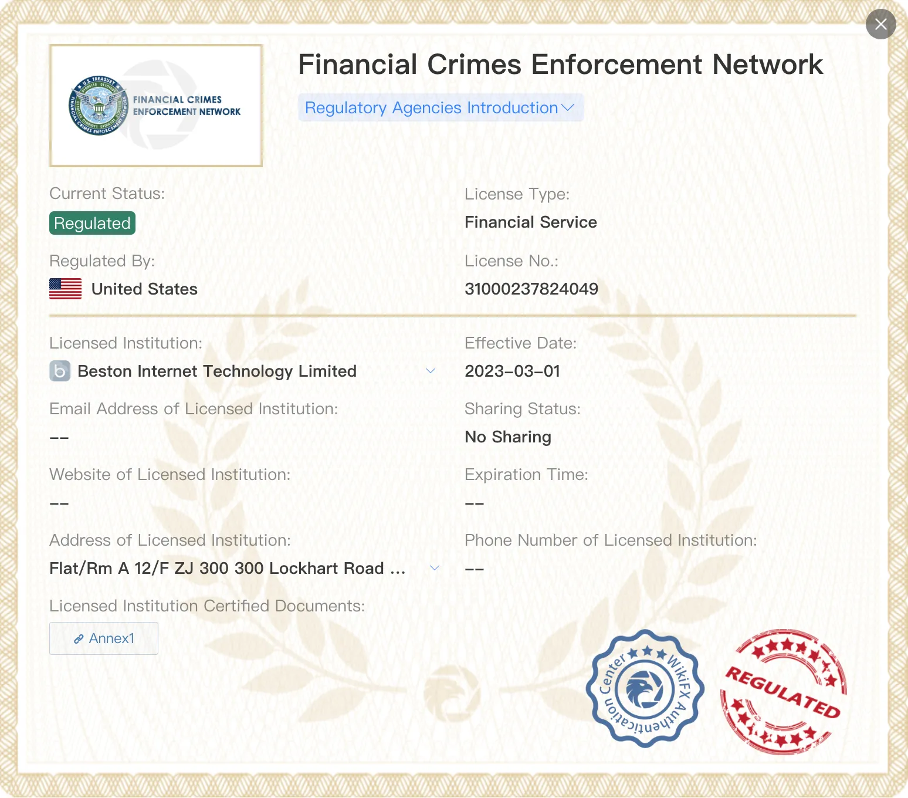908x798 pixels.
Task: Click the United States flag icon
Action: [x=66, y=289]
